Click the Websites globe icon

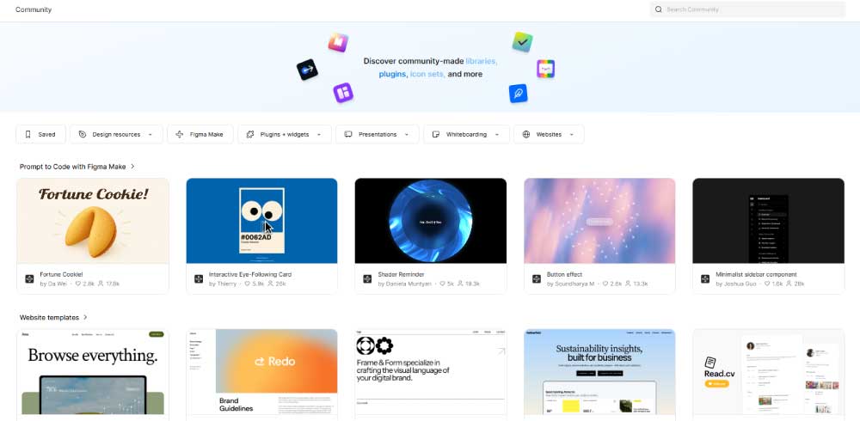click(526, 134)
